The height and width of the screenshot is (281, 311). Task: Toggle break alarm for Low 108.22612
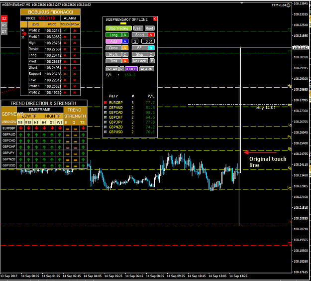click(75, 80)
